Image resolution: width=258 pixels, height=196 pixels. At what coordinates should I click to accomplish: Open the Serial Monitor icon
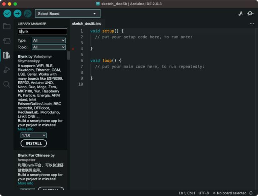tap(251, 14)
